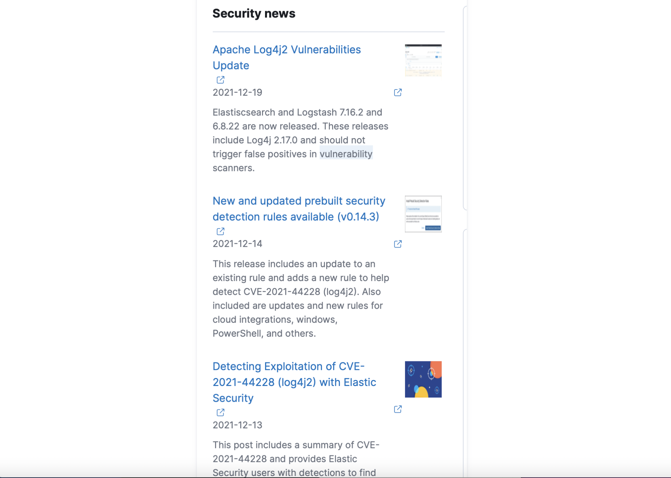Click the Elasticsearch and Logstash release description

(x=300, y=140)
